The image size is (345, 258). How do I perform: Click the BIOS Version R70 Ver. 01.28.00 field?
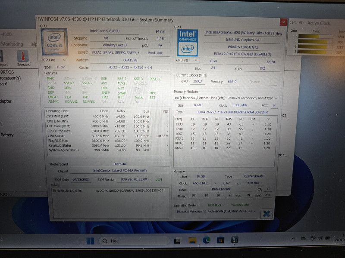[x=134, y=179]
